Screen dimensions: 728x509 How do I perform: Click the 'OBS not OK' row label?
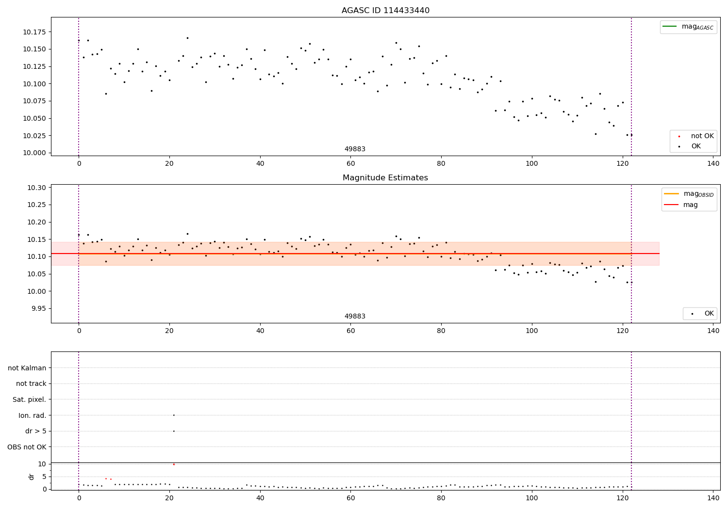[x=27, y=447]
